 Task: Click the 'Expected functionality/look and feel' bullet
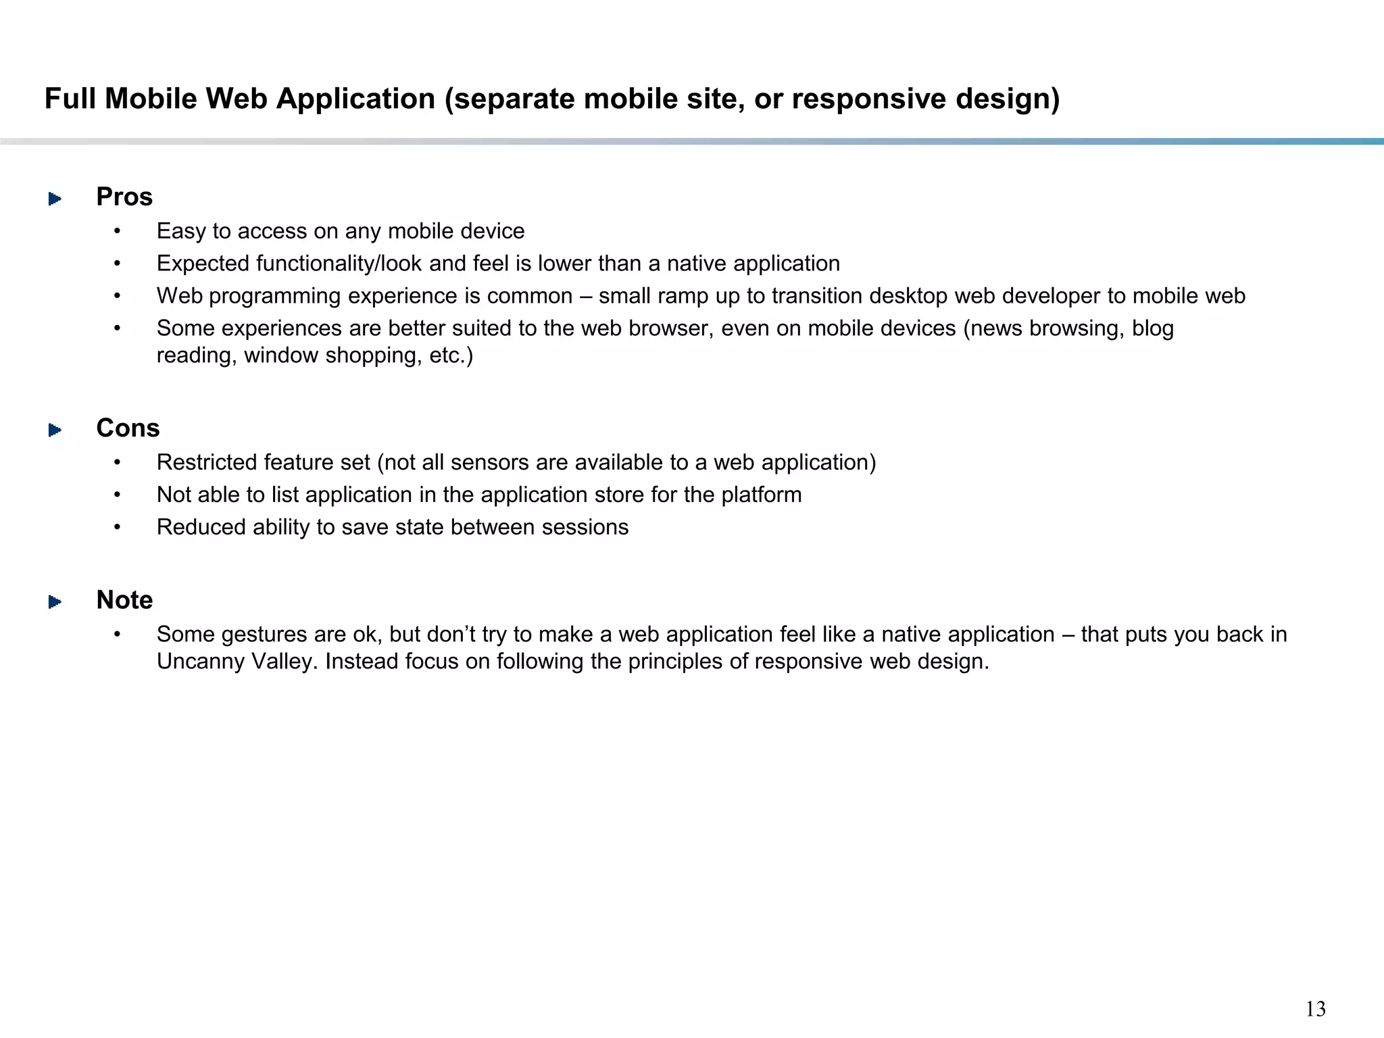click(498, 264)
